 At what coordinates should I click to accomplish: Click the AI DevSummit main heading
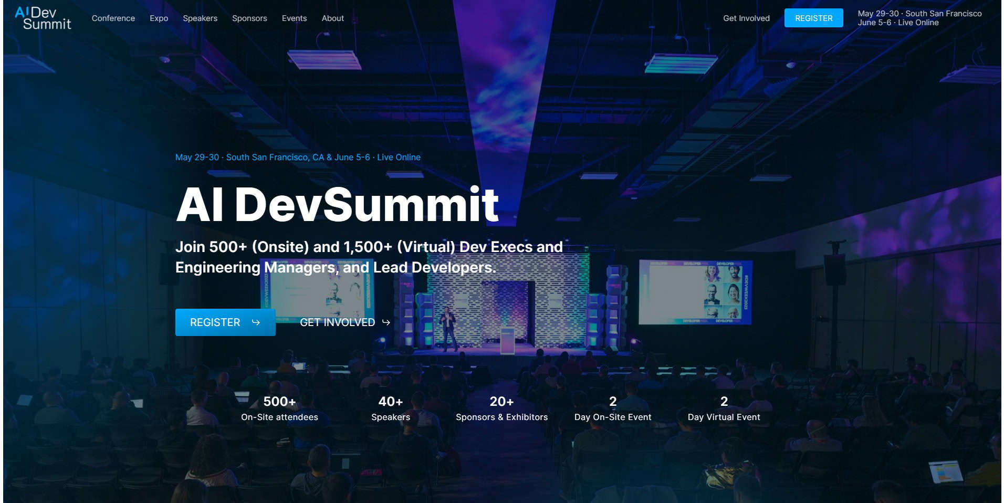point(337,205)
